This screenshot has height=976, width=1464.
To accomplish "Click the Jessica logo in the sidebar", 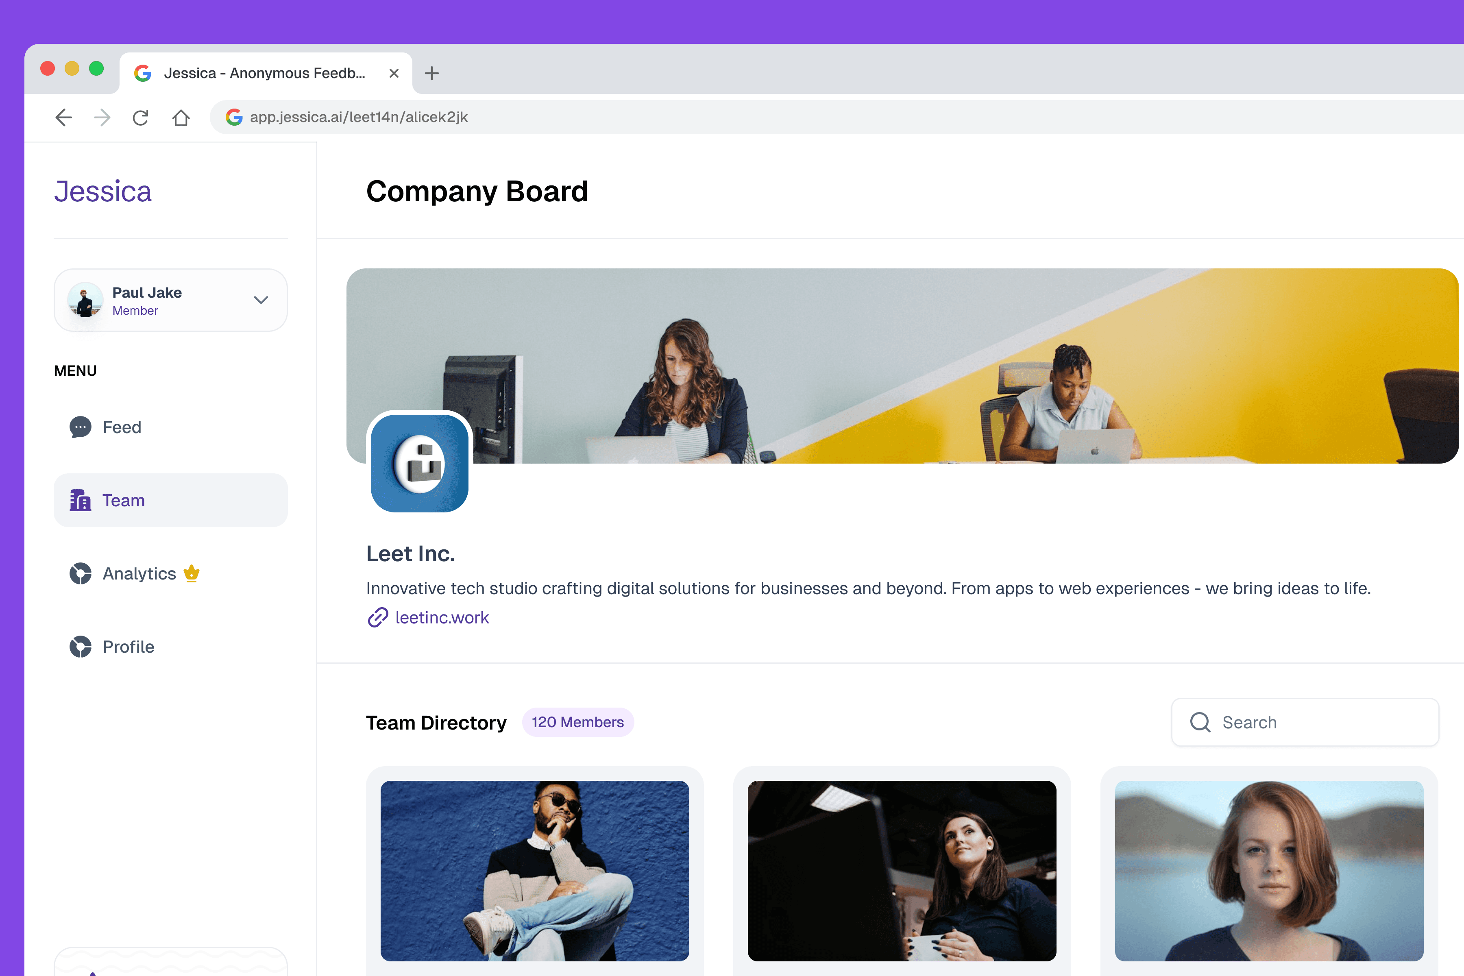I will (103, 191).
